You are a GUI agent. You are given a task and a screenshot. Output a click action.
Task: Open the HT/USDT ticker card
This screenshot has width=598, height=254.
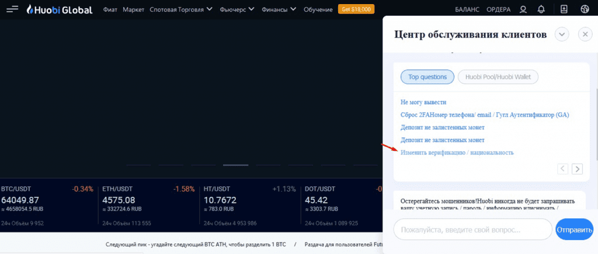point(249,206)
